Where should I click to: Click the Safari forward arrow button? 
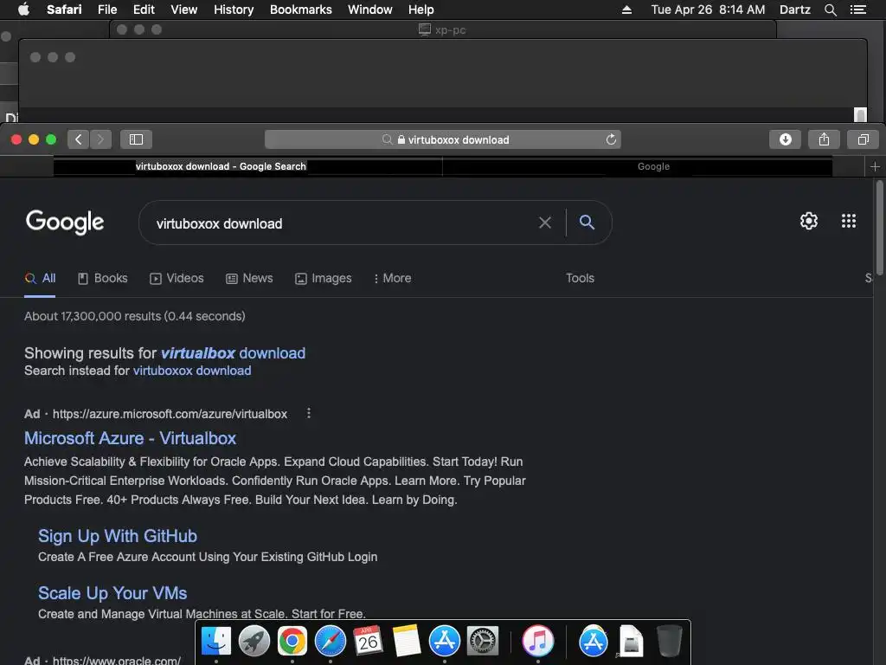(100, 139)
